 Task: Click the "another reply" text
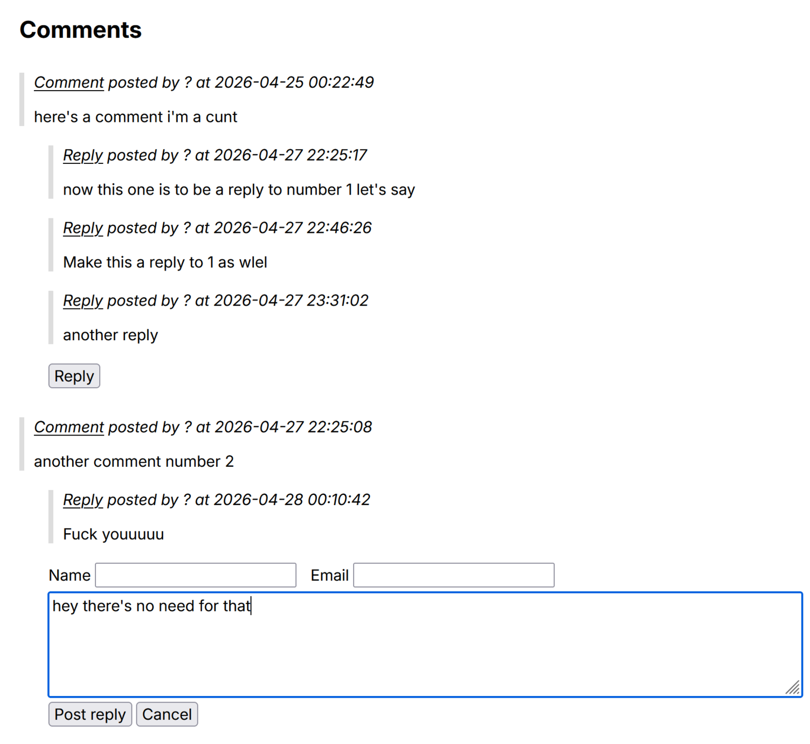tap(110, 335)
